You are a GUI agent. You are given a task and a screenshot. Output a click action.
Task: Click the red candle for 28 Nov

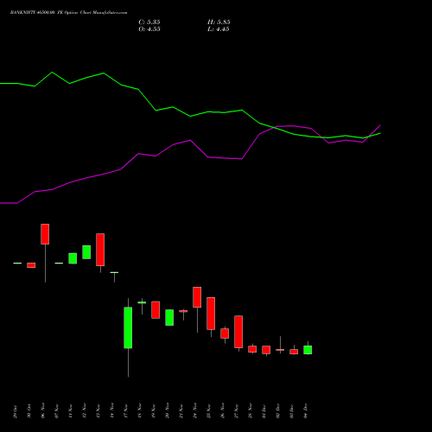(x=252, y=349)
